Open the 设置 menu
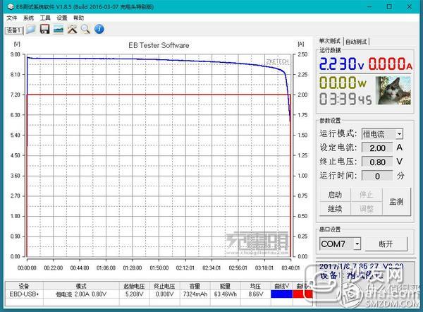 point(62,18)
